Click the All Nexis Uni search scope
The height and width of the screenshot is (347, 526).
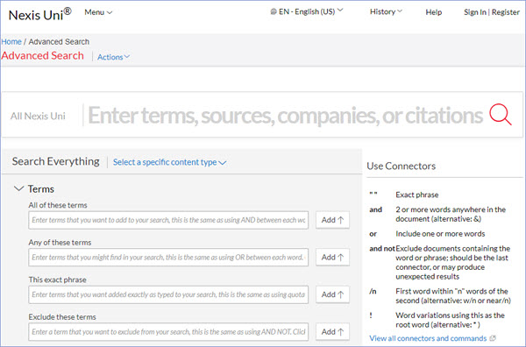[x=38, y=116]
